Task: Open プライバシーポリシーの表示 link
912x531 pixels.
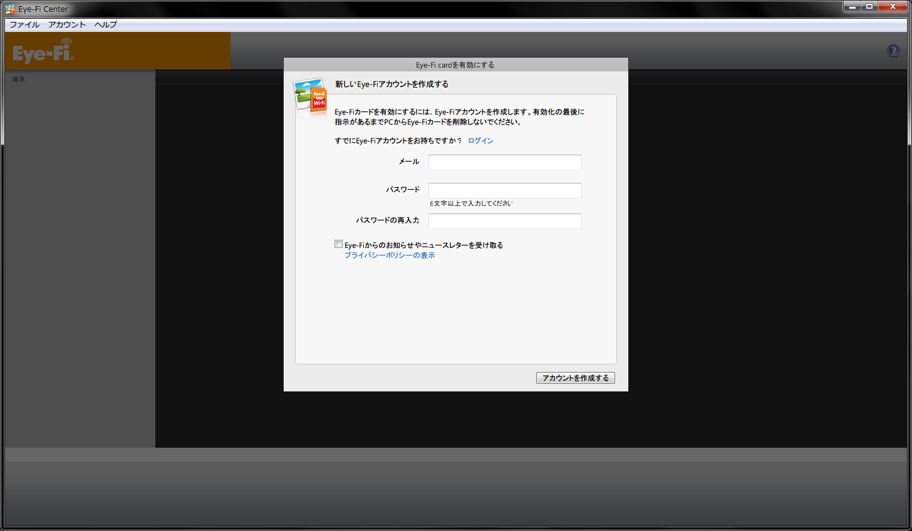Action: [390, 255]
